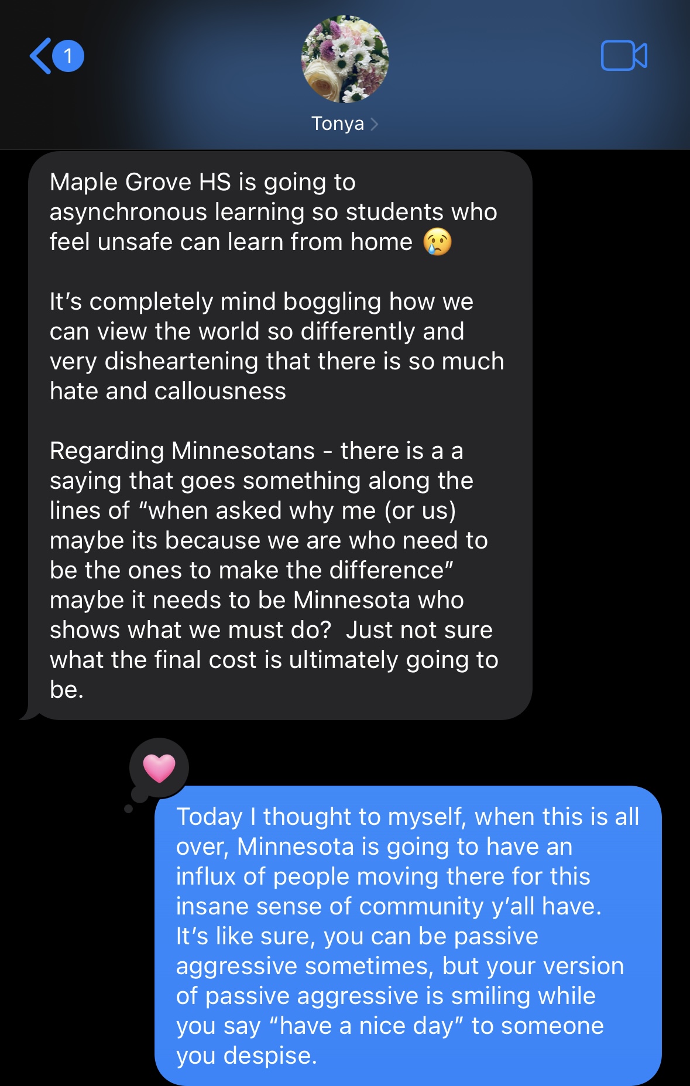Open Tonya's flower profile picture
Image resolution: width=690 pixels, height=1086 pixels.
(345, 59)
